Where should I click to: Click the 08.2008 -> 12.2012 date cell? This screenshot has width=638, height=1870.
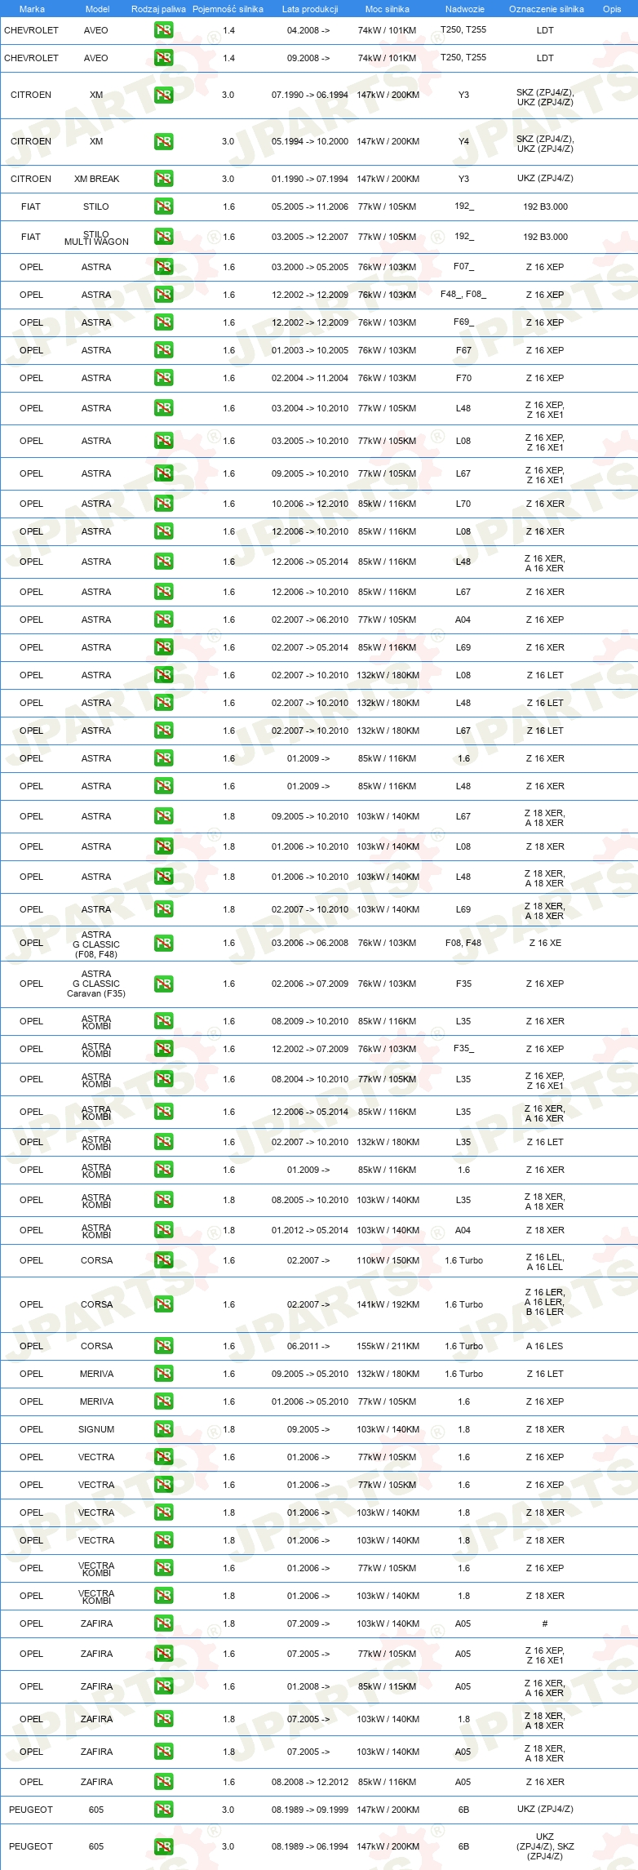click(x=310, y=1783)
